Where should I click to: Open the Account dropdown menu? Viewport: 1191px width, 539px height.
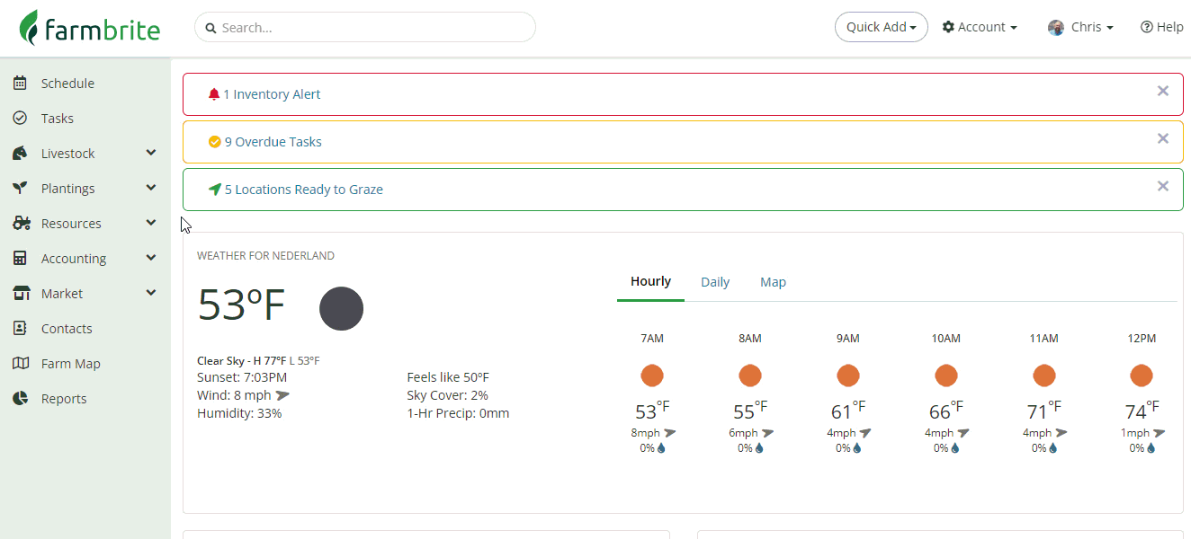980,27
